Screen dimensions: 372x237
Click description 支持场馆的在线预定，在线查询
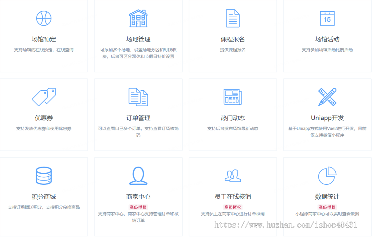[x=44, y=50]
